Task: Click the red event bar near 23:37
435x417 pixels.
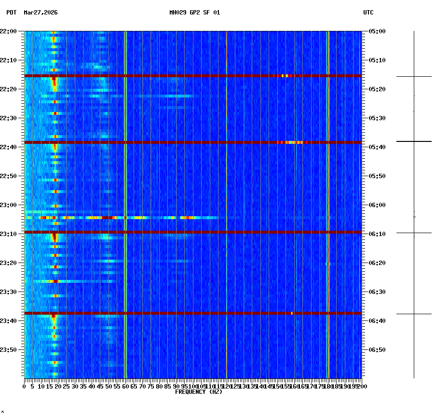Action: click(x=193, y=313)
